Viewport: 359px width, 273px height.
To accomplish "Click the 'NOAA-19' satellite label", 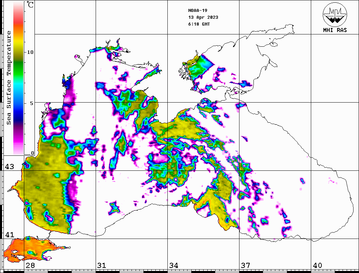I will [x=198, y=11].
